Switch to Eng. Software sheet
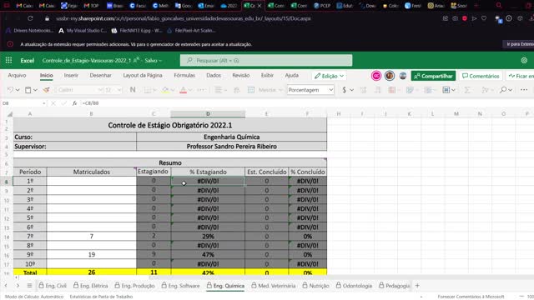 click(180, 286)
